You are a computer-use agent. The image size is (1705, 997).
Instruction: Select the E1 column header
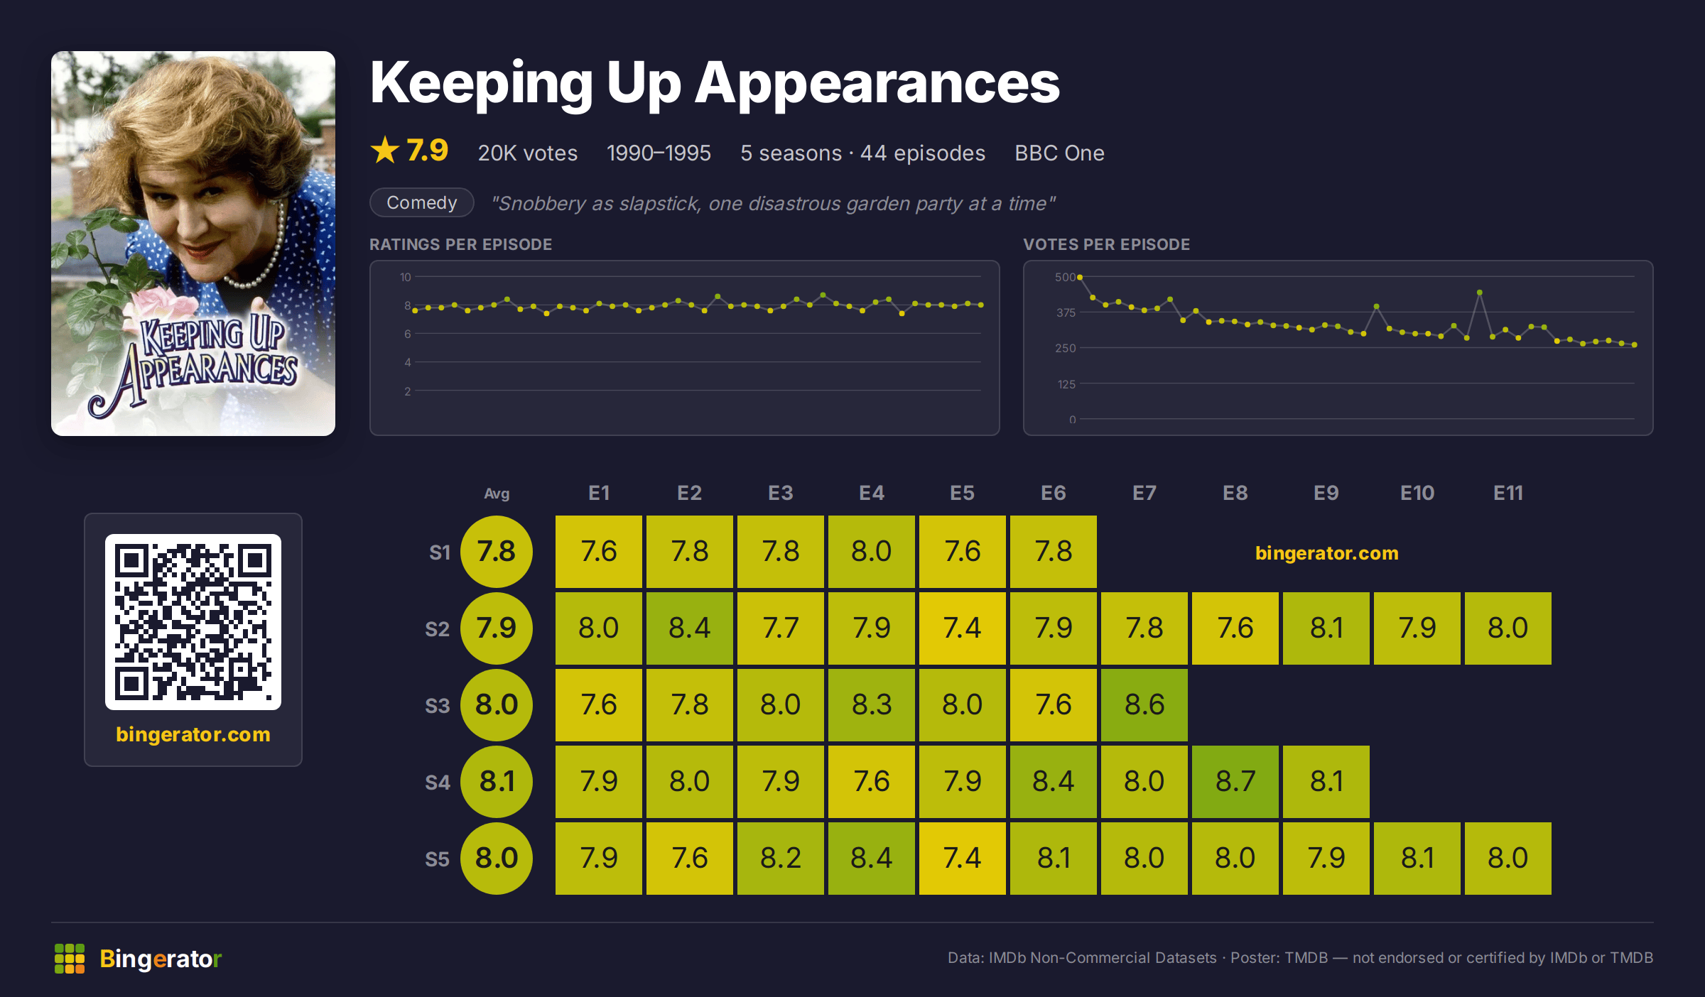pyautogui.click(x=599, y=493)
